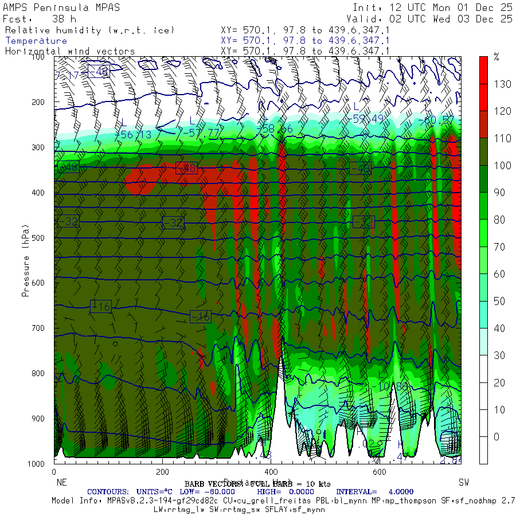
Task: Click the -56.13 low temperature label
Action: (134, 134)
